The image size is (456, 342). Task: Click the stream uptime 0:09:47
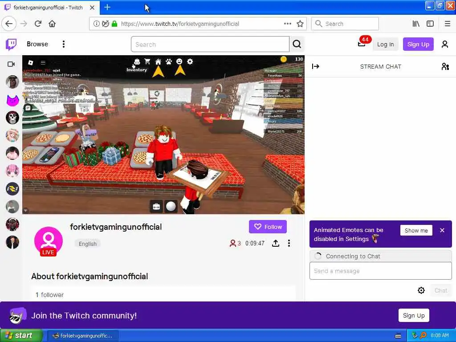pyautogui.click(x=255, y=244)
